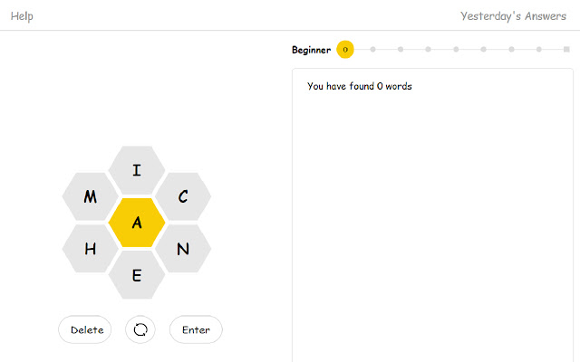Pick the letter I hexagon
Image resolution: width=580 pixels, height=362 pixels.
pos(137,170)
